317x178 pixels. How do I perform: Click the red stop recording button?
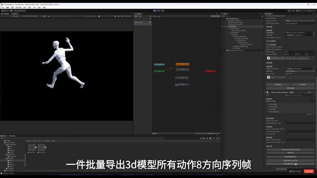(309, 171)
